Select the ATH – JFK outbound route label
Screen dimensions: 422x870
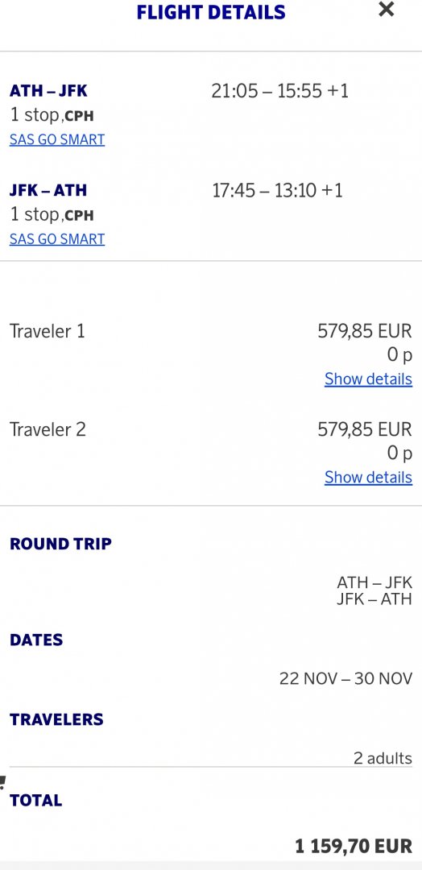48,90
